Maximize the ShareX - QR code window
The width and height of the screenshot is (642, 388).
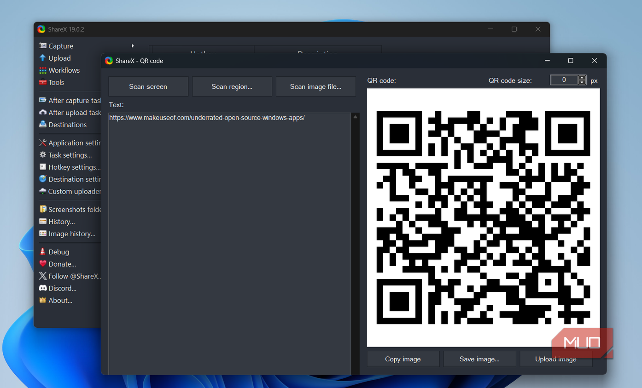click(571, 61)
